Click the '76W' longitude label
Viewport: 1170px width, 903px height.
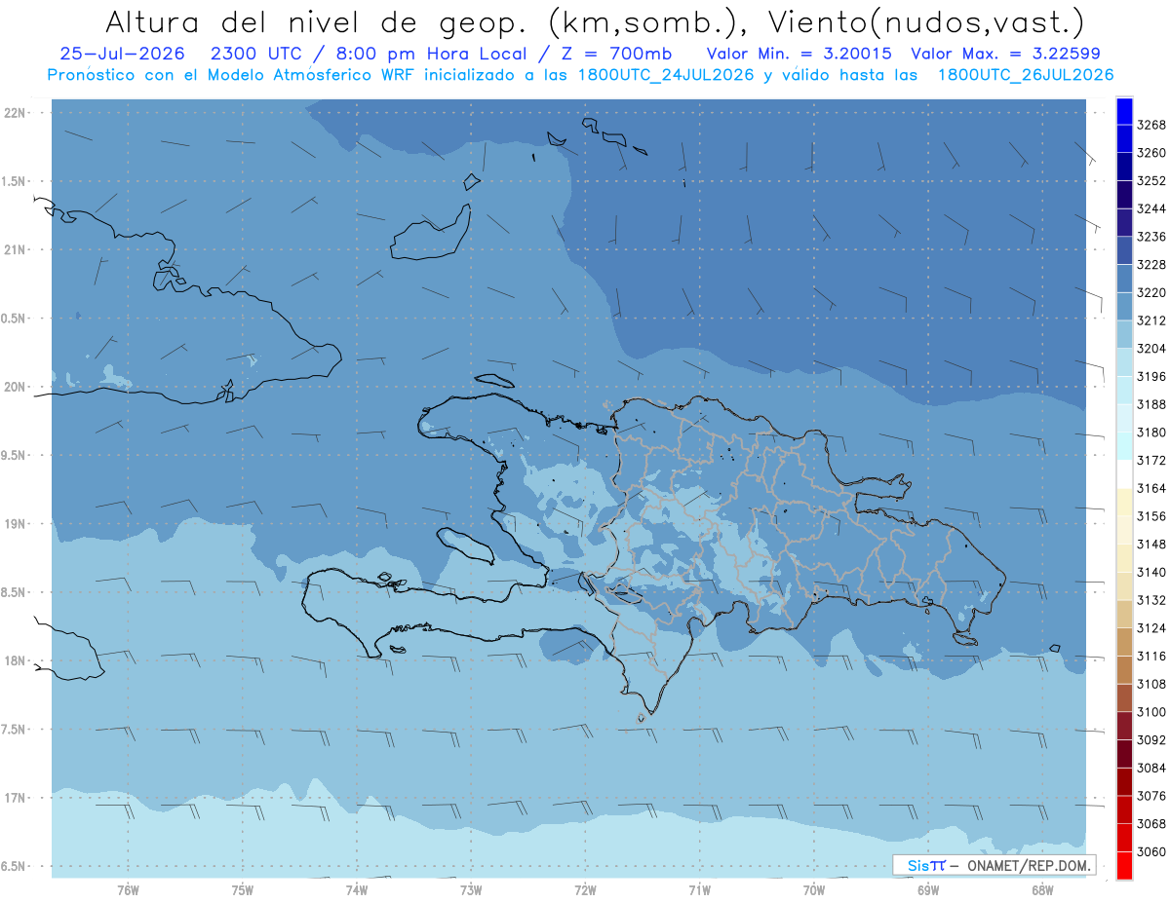pos(128,889)
